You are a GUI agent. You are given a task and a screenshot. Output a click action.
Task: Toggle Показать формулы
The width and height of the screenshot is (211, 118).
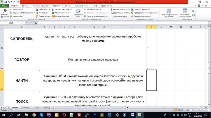pyautogui.click(x=140, y=10)
